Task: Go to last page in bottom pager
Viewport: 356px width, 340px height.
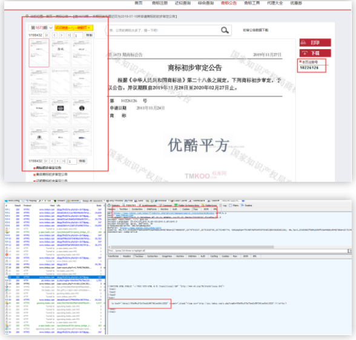Action: (64, 161)
